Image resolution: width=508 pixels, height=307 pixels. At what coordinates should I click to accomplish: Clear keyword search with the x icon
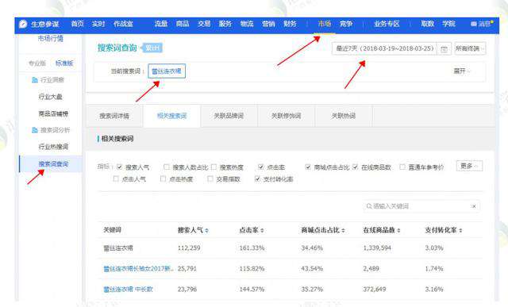[x=474, y=206]
